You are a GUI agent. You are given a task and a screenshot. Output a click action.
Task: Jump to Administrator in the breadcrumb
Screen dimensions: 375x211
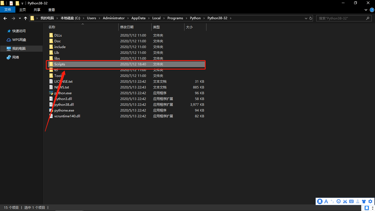pyautogui.click(x=114, y=18)
